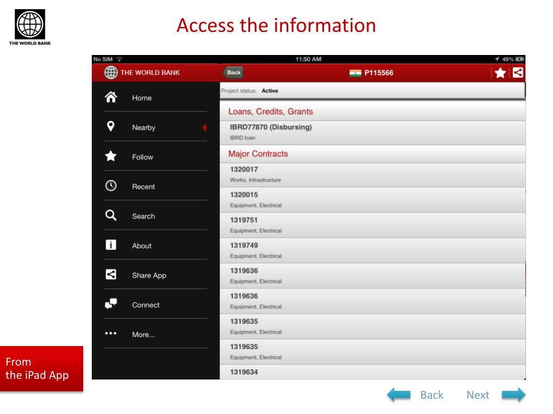The image size is (553, 414).
Task: Click THE WORLD BANK app title text
Action: click(x=150, y=73)
